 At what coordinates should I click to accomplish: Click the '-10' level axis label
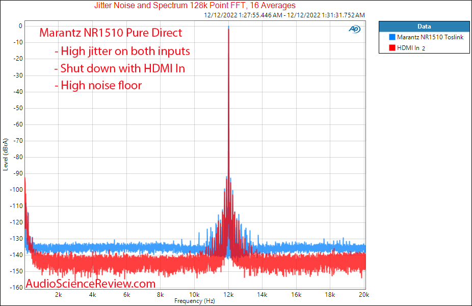point(18,42)
